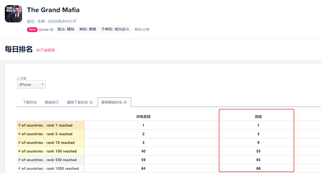
Task: Click The Grand Mafia app icon
Action: point(13,14)
